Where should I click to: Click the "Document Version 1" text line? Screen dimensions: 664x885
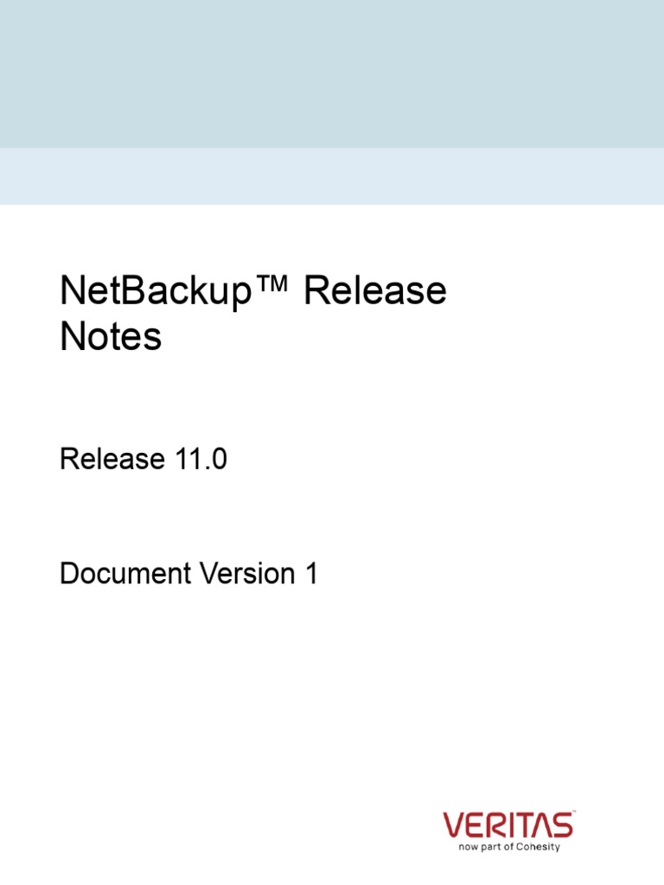[188, 573]
